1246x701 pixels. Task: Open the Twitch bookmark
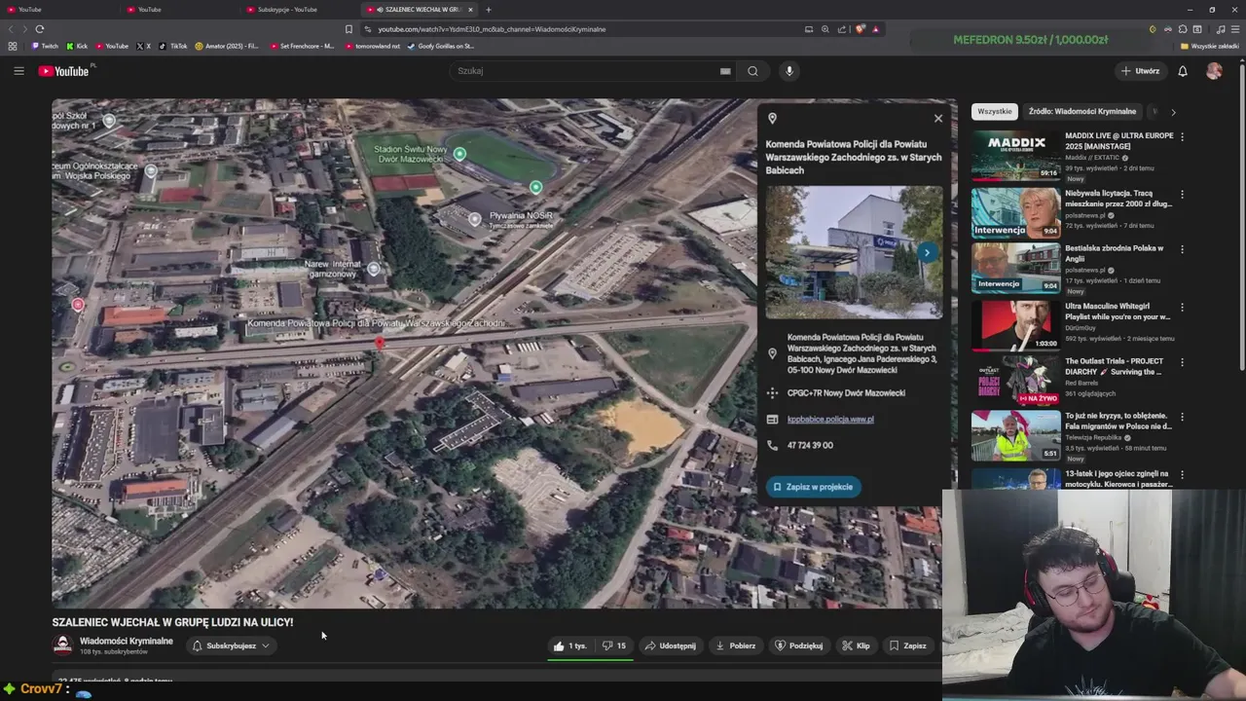point(45,46)
